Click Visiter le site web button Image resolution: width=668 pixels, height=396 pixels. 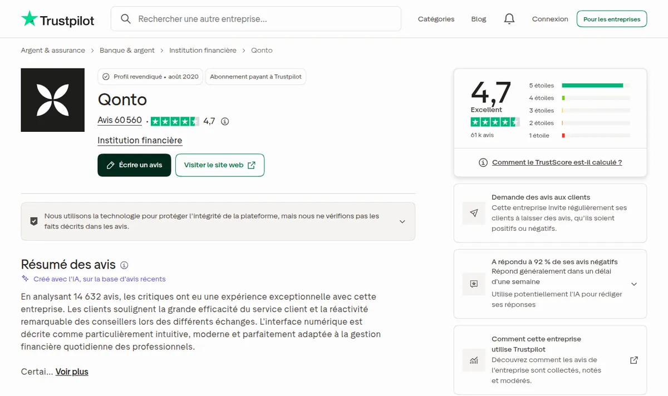tap(220, 165)
